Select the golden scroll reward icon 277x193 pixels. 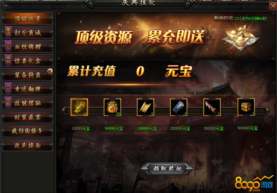146,107
